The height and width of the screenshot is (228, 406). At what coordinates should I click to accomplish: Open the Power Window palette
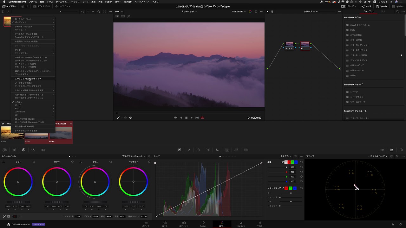coord(198,150)
